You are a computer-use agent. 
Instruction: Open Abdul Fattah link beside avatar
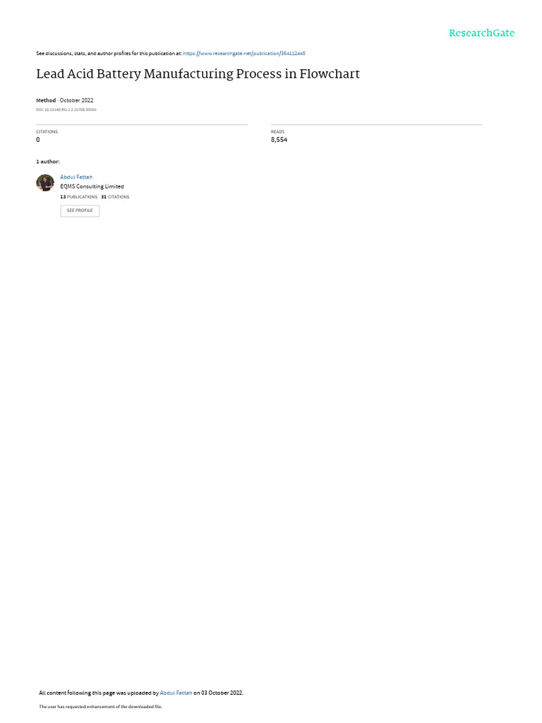[76, 177]
